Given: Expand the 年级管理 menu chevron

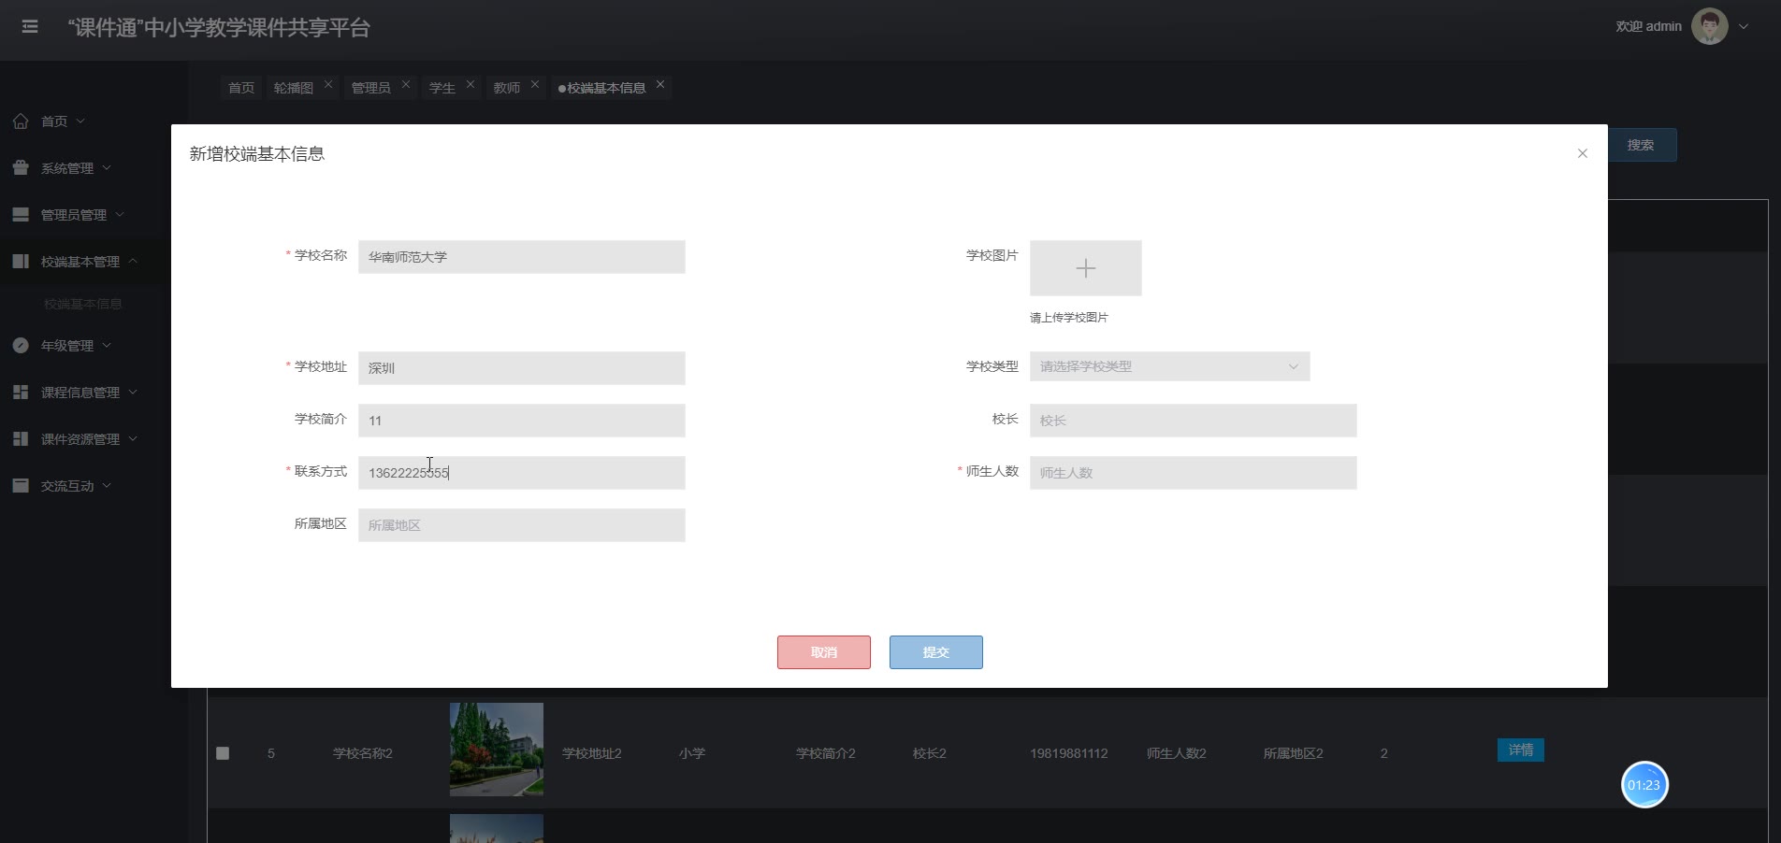Looking at the screenshot, I should [107, 345].
